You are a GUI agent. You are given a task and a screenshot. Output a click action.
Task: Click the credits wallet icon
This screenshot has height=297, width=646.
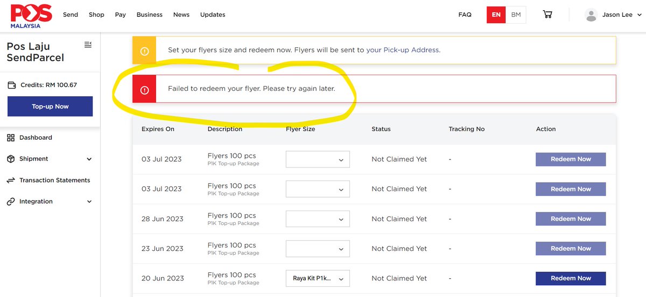point(12,85)
